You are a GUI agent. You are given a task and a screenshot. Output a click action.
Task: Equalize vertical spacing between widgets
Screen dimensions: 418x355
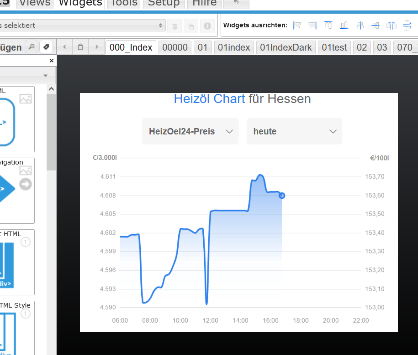click(407, 26)
